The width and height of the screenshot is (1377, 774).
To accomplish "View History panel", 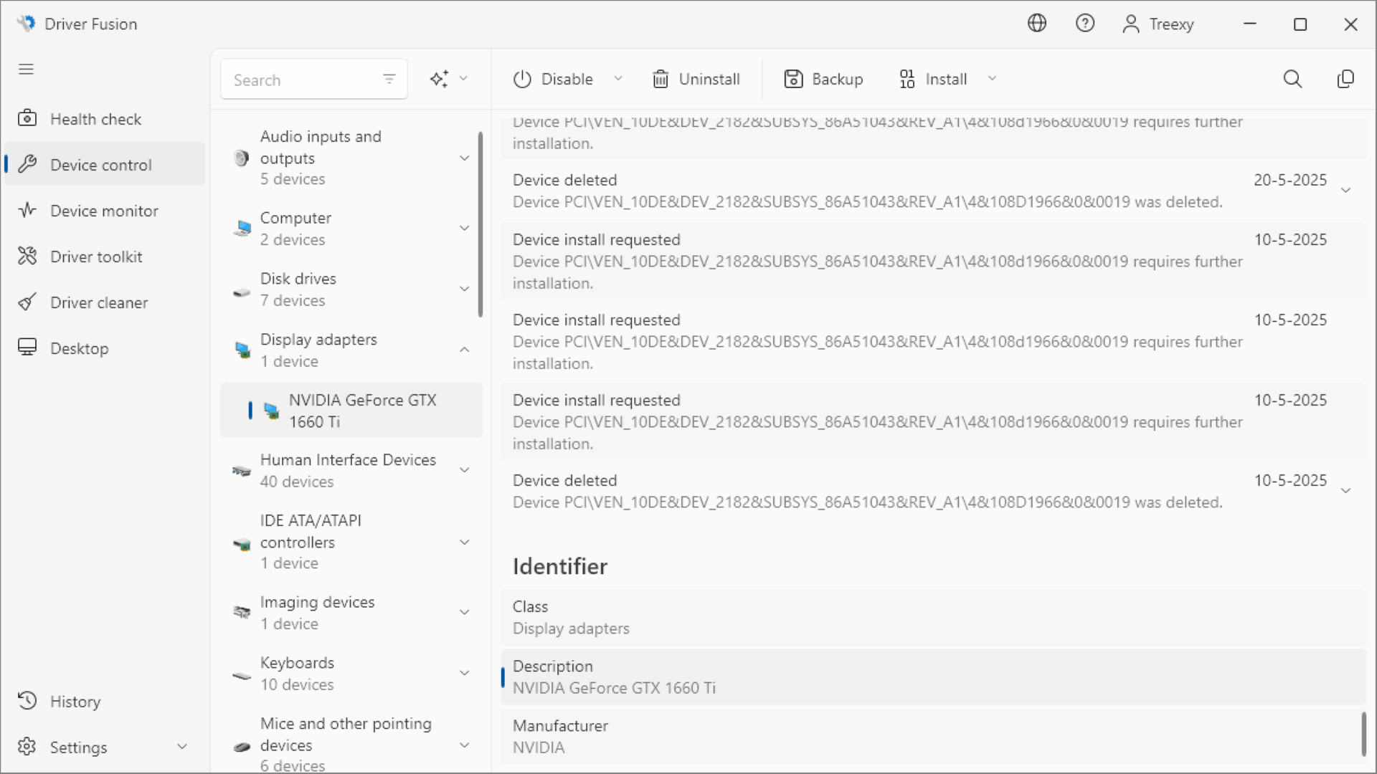I will (75, 701).
